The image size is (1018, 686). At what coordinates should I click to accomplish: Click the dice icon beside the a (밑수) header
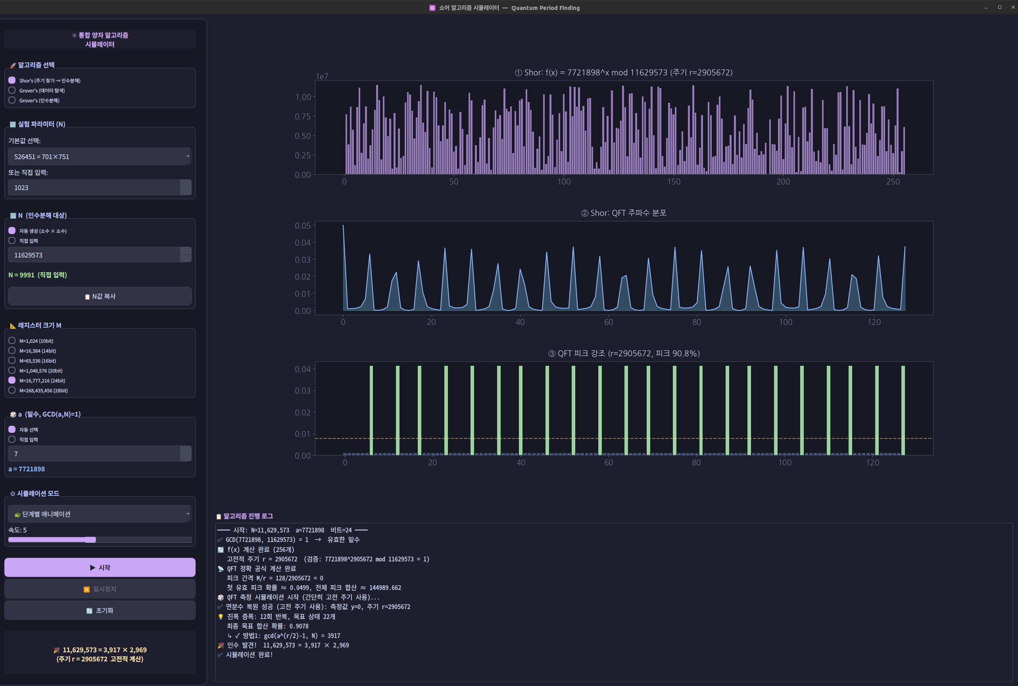pyautogui.click(x=13, y=414)
